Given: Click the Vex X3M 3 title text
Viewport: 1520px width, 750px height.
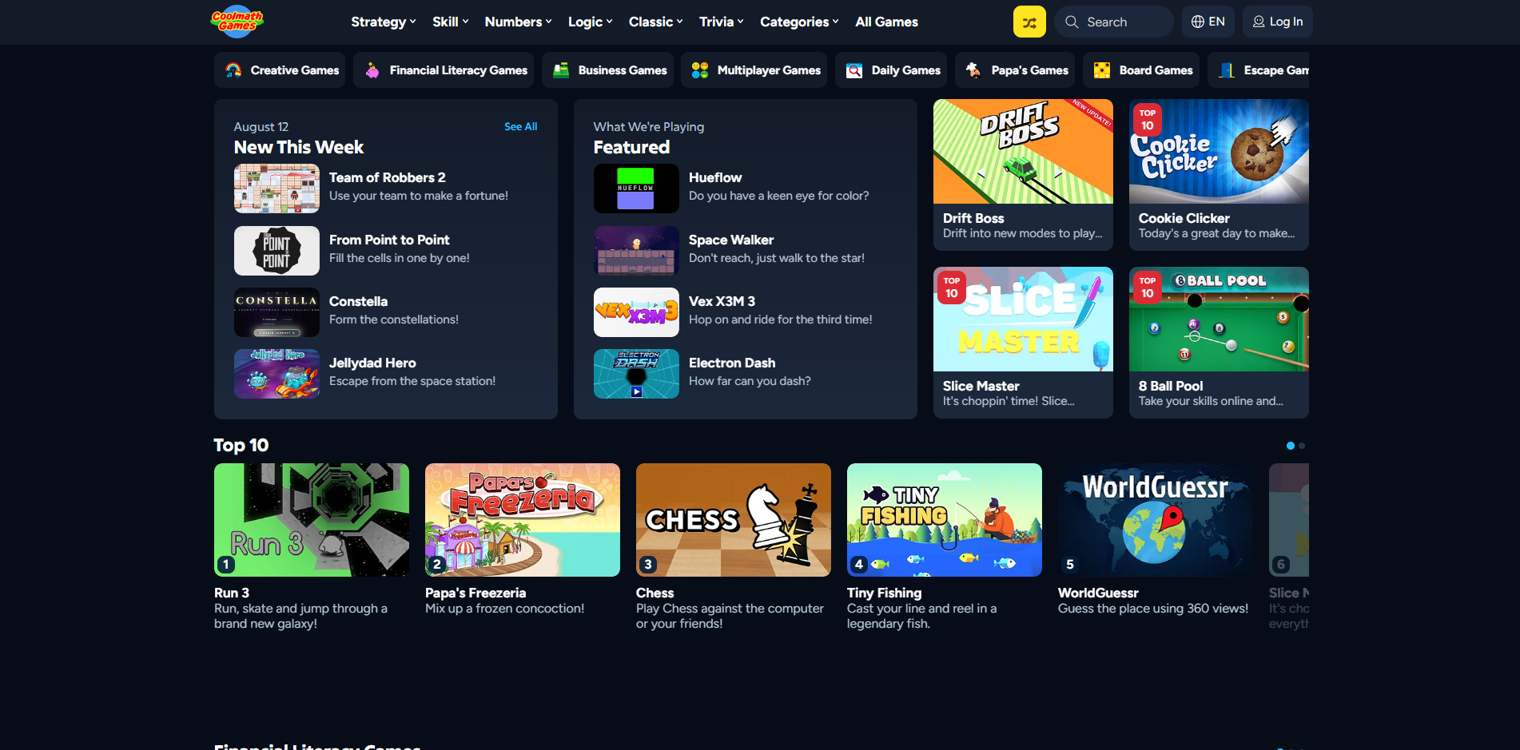Looking at the screenshot, I should 722,301.
